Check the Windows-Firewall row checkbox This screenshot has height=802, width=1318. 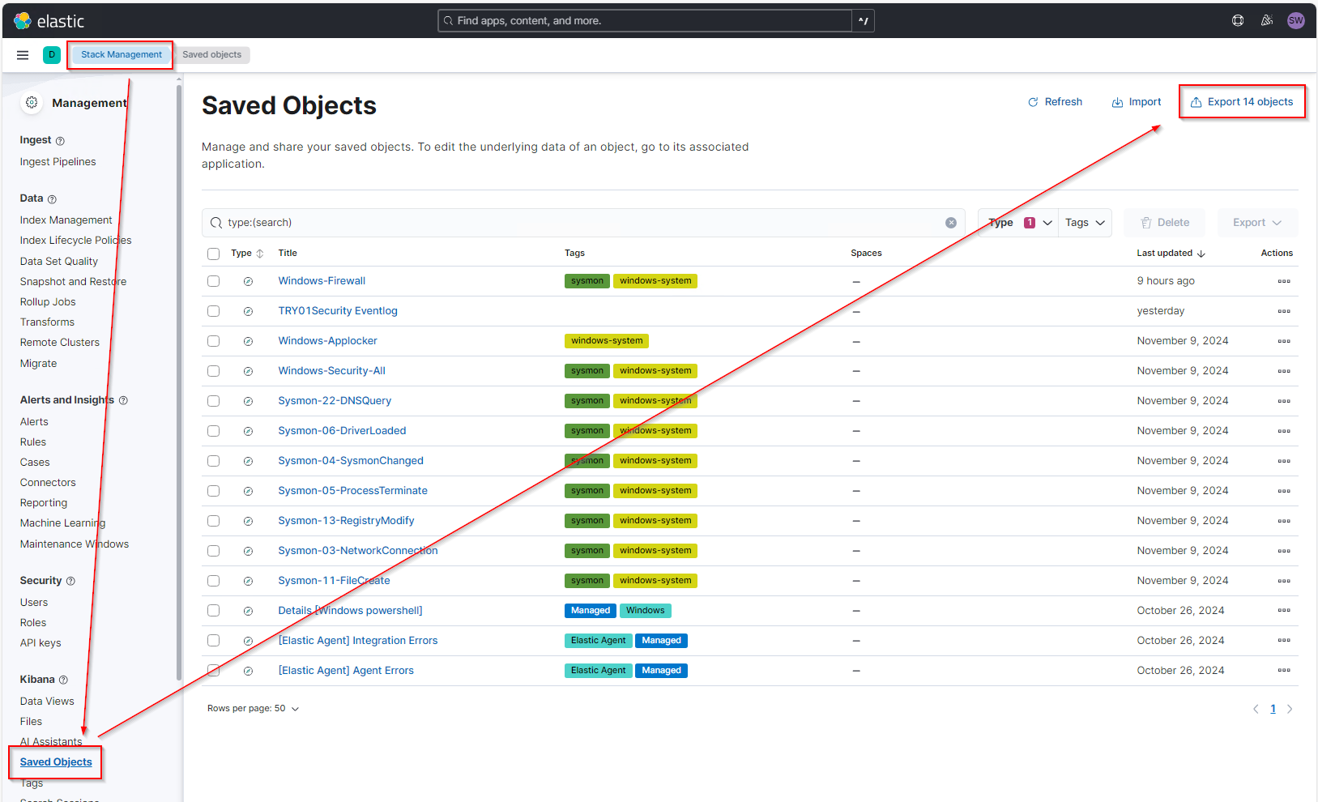(x=213, y=281)
